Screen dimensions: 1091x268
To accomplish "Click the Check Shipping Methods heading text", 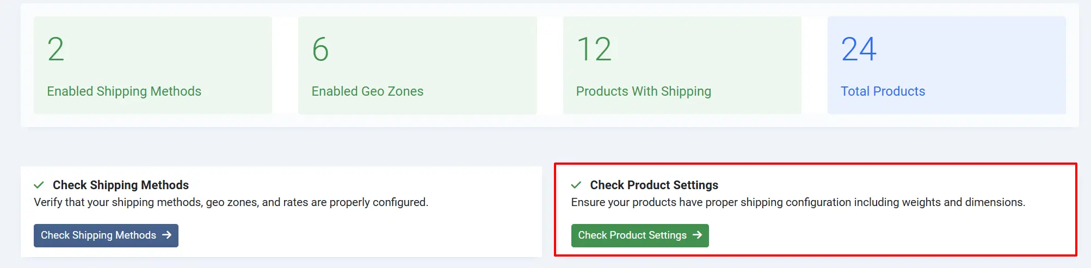I will point(121,185).
